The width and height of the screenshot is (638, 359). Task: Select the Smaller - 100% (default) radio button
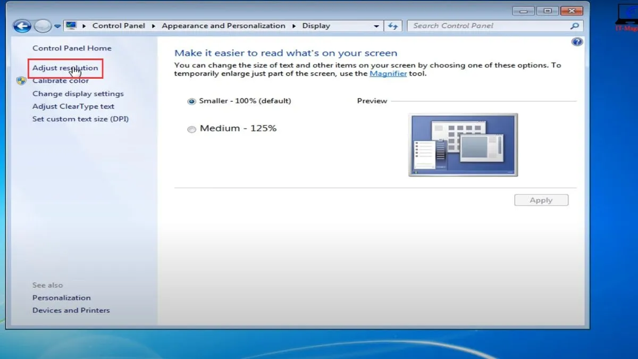coord(191,101)
